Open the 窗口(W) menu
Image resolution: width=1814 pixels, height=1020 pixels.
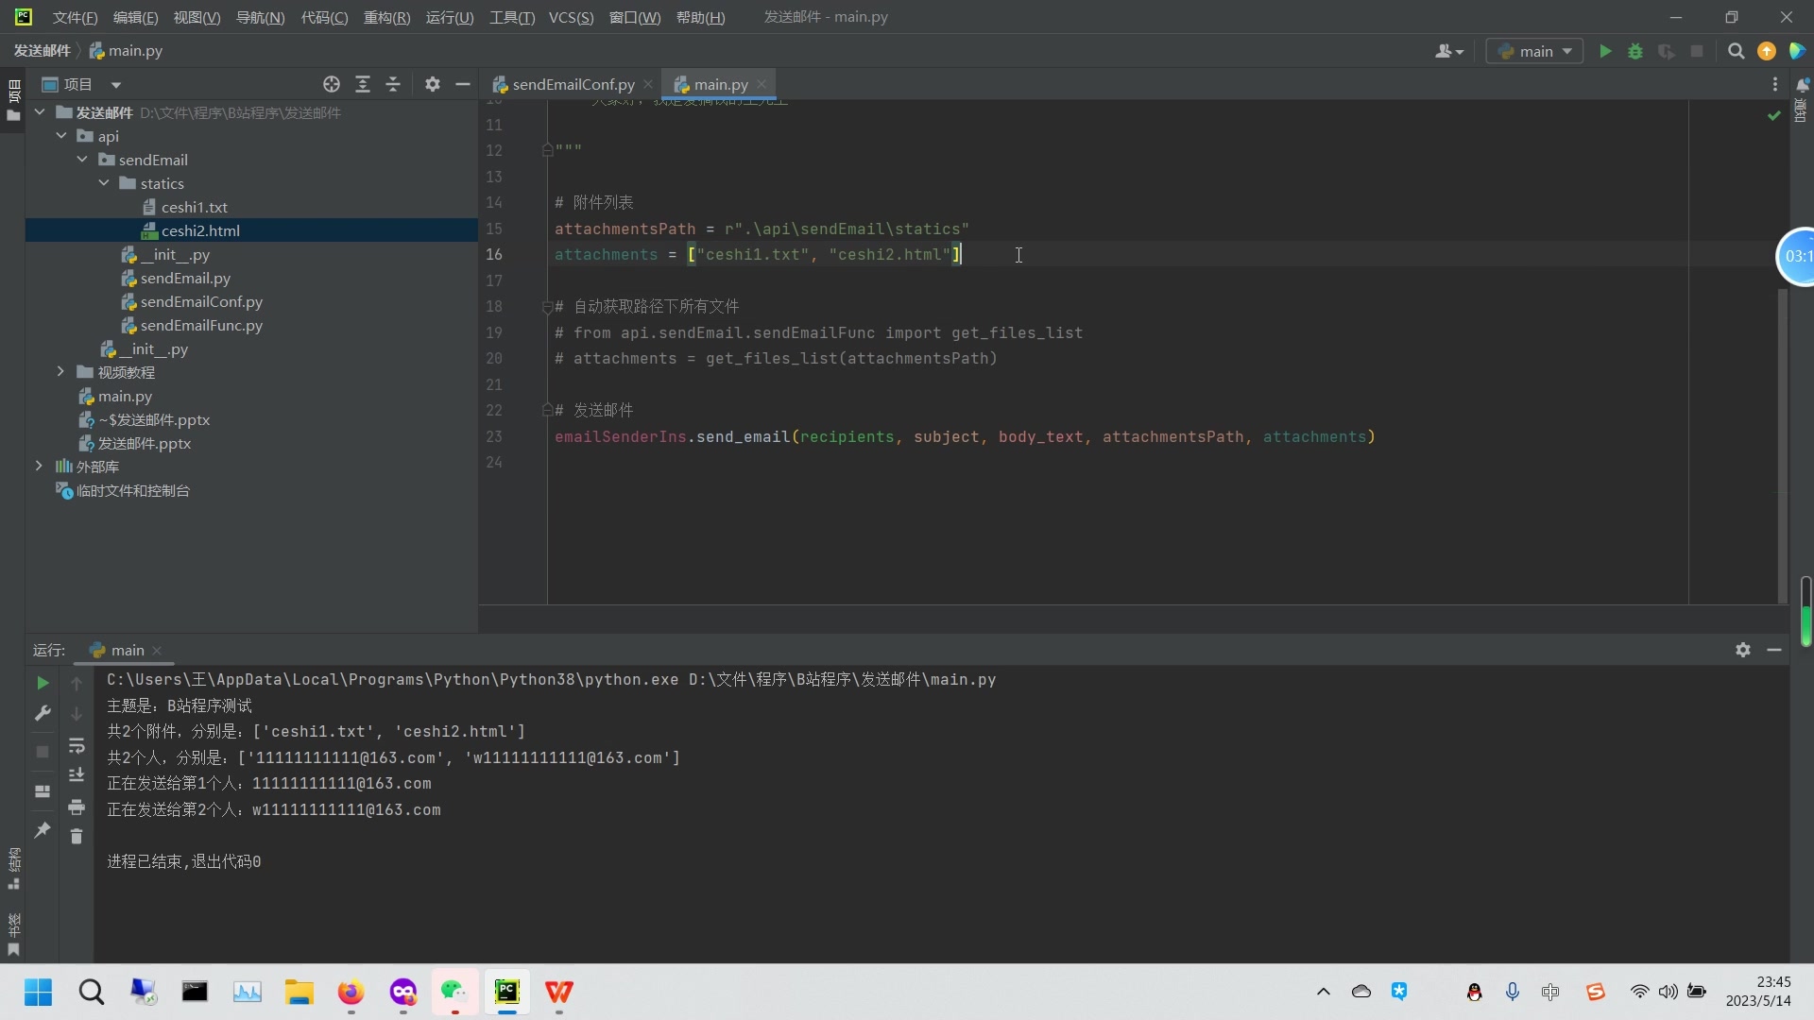pyautogui.click(x=634, y=16)
